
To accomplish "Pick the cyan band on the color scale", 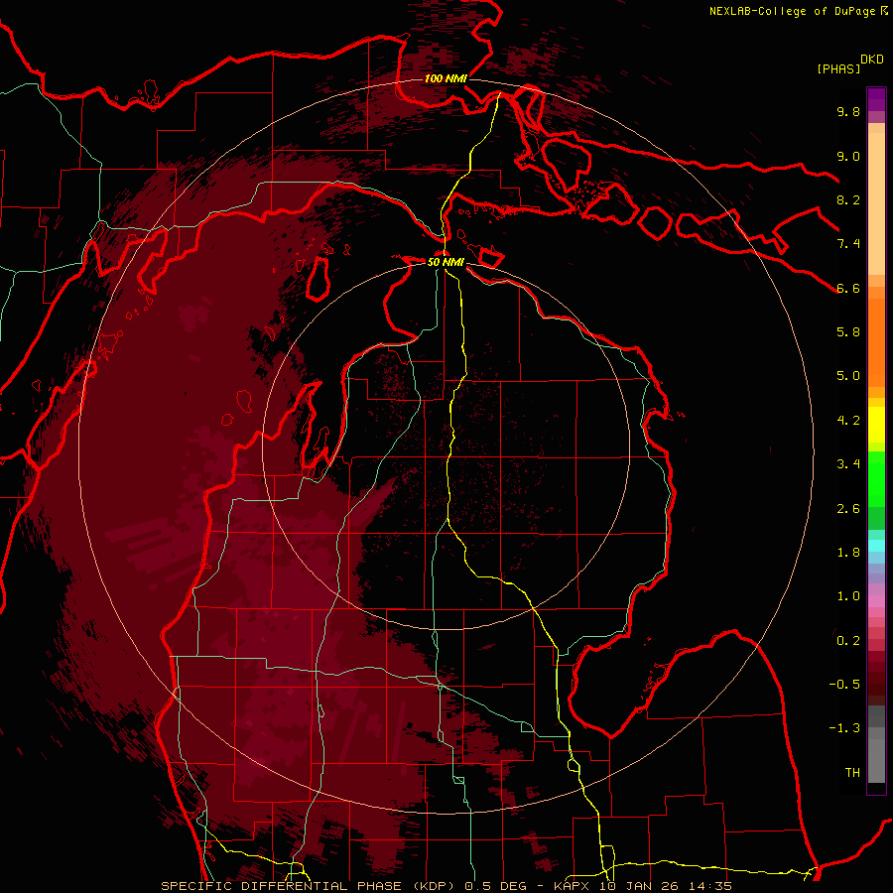I will 876,546.
